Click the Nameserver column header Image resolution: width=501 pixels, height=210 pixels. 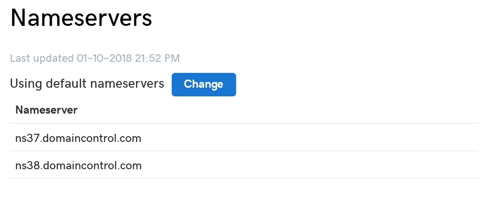click(47, 110)
